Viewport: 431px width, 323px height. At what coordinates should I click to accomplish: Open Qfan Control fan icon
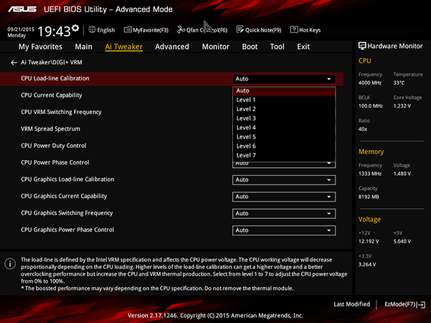coord(181,29)
